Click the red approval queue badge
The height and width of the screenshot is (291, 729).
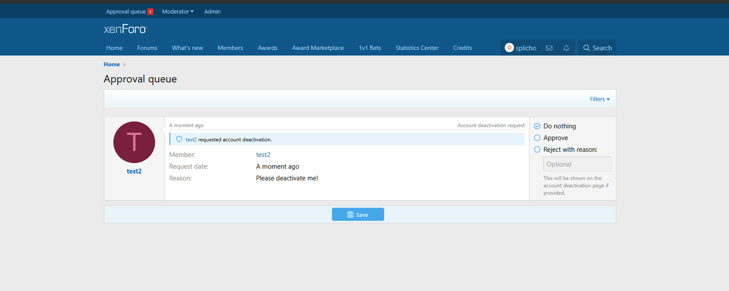[150, 11]
